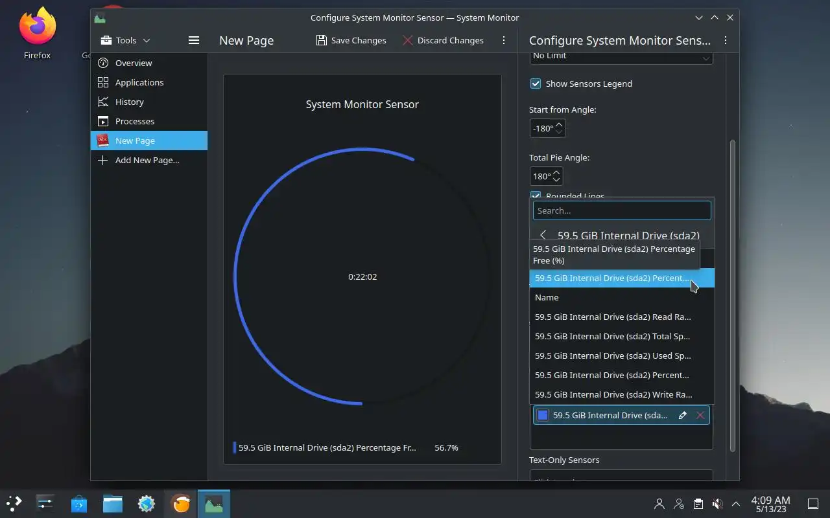The width and height of the screenshot is (830, 518).
Task: Click the taskbar clock showing 4:09 AM
Action: (x=770, y=504)
